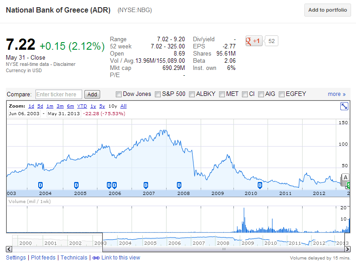
Task: Open the Disclaimer link
Action: coord(64,64)
